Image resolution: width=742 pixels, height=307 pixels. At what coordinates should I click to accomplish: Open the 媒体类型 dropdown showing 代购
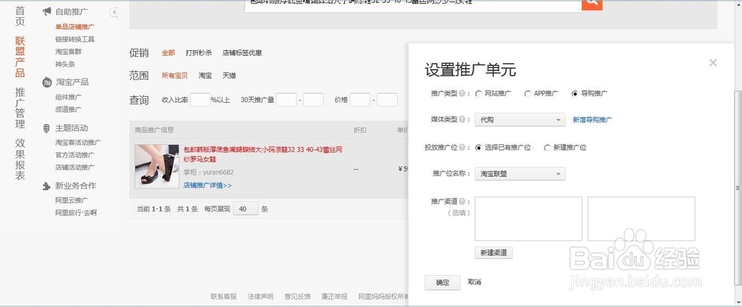click(x=519, y=120)
